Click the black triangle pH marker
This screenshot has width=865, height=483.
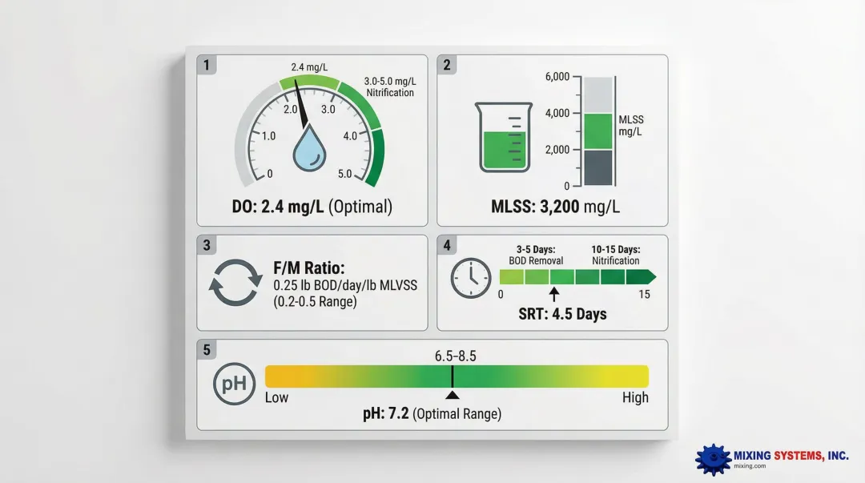pyautogui.click(x=453, y=395)
